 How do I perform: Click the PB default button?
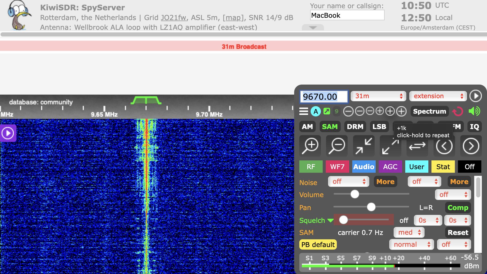(x=318, y=244)
